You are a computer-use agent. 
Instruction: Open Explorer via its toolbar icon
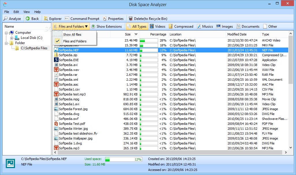46,18
